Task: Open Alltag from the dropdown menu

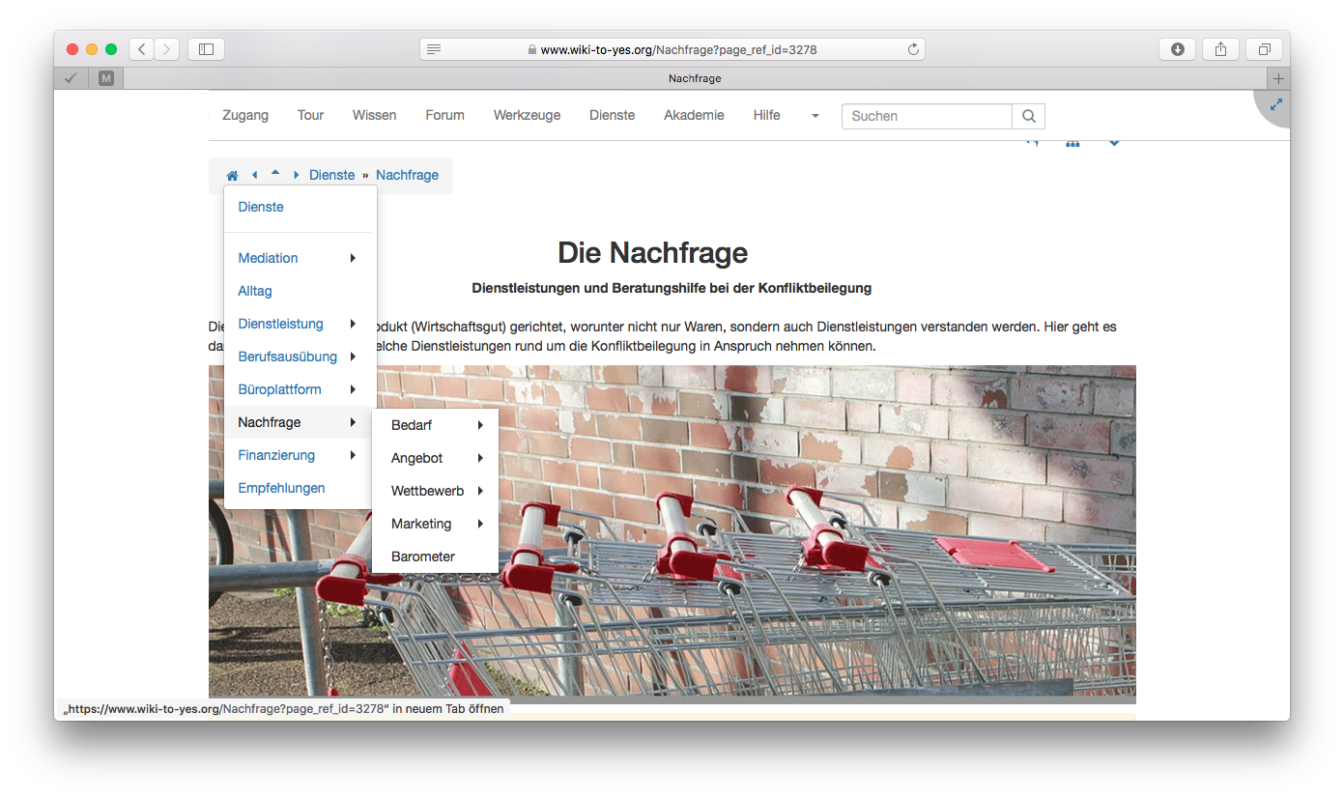Action: (x=255, y=291)
